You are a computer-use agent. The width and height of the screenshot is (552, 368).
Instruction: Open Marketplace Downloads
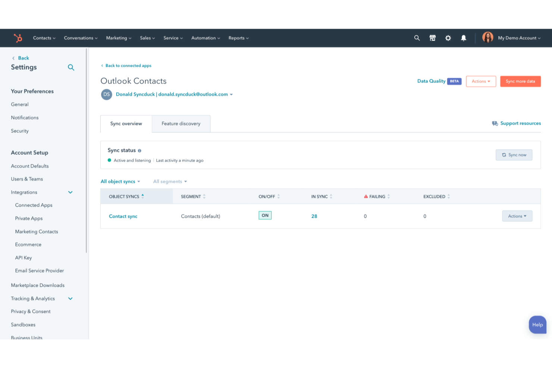[x=38, y=285]
